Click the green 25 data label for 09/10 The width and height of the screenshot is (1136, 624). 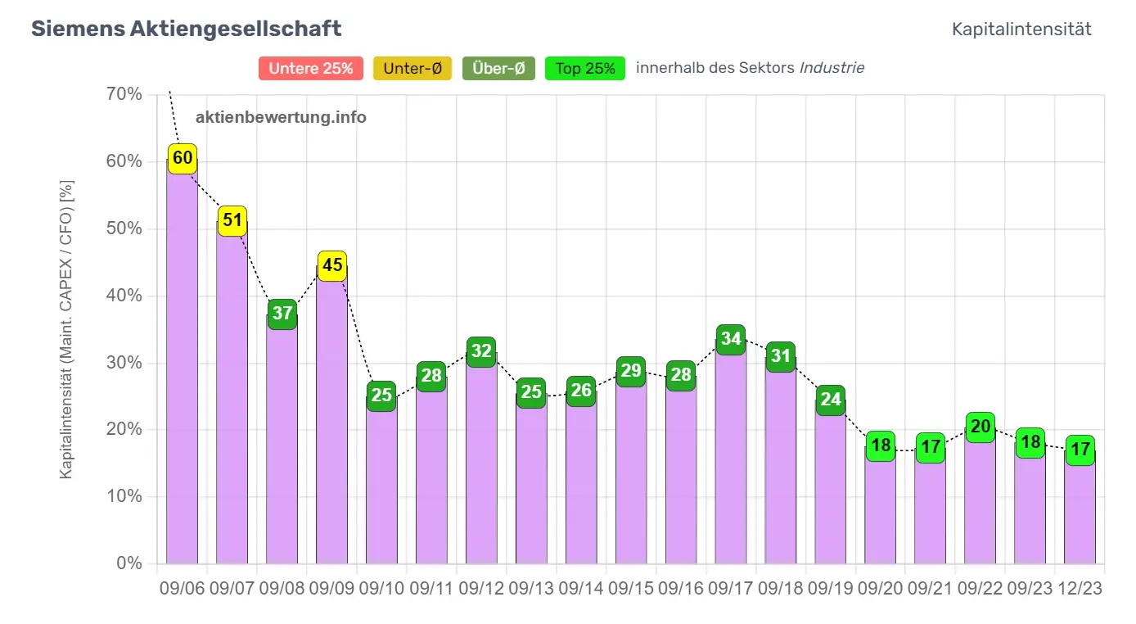click(x=381, y=396)
